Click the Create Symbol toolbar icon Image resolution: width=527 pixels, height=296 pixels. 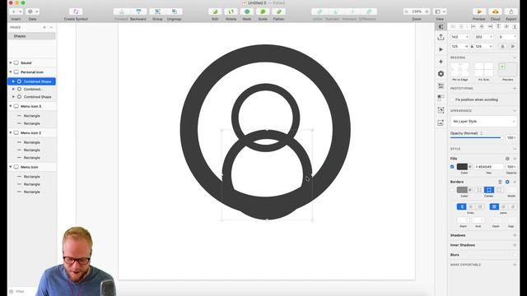pos(76,12)
